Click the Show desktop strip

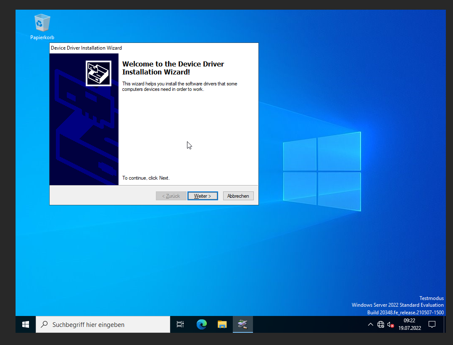click(445, 324)
